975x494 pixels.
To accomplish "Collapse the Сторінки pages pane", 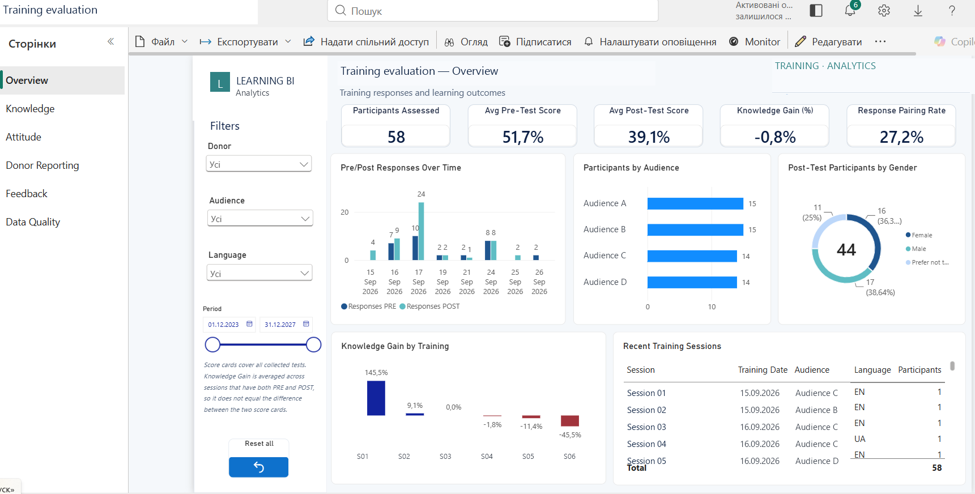I will coord(110,41).
